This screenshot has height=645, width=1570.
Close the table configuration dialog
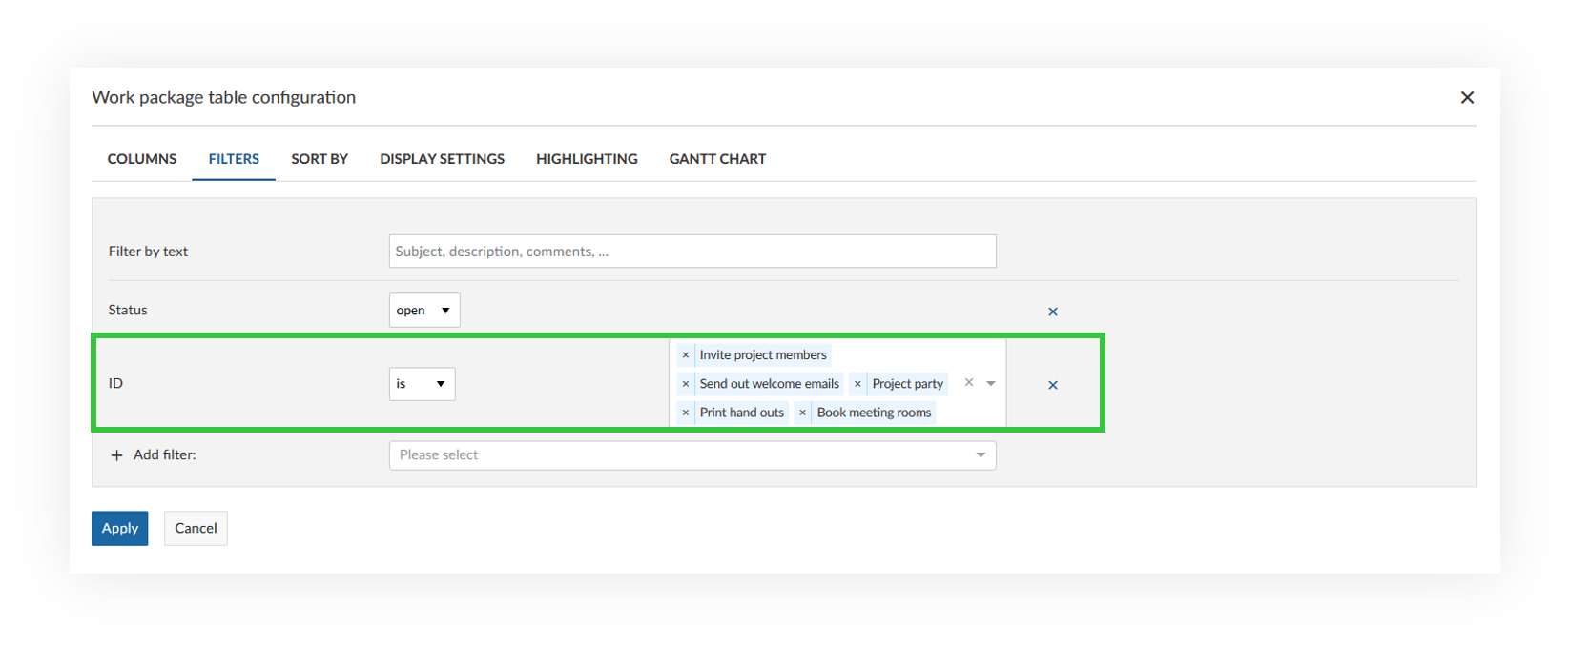click(1467, 97)
